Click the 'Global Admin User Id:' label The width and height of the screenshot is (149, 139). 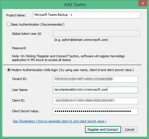27,34
